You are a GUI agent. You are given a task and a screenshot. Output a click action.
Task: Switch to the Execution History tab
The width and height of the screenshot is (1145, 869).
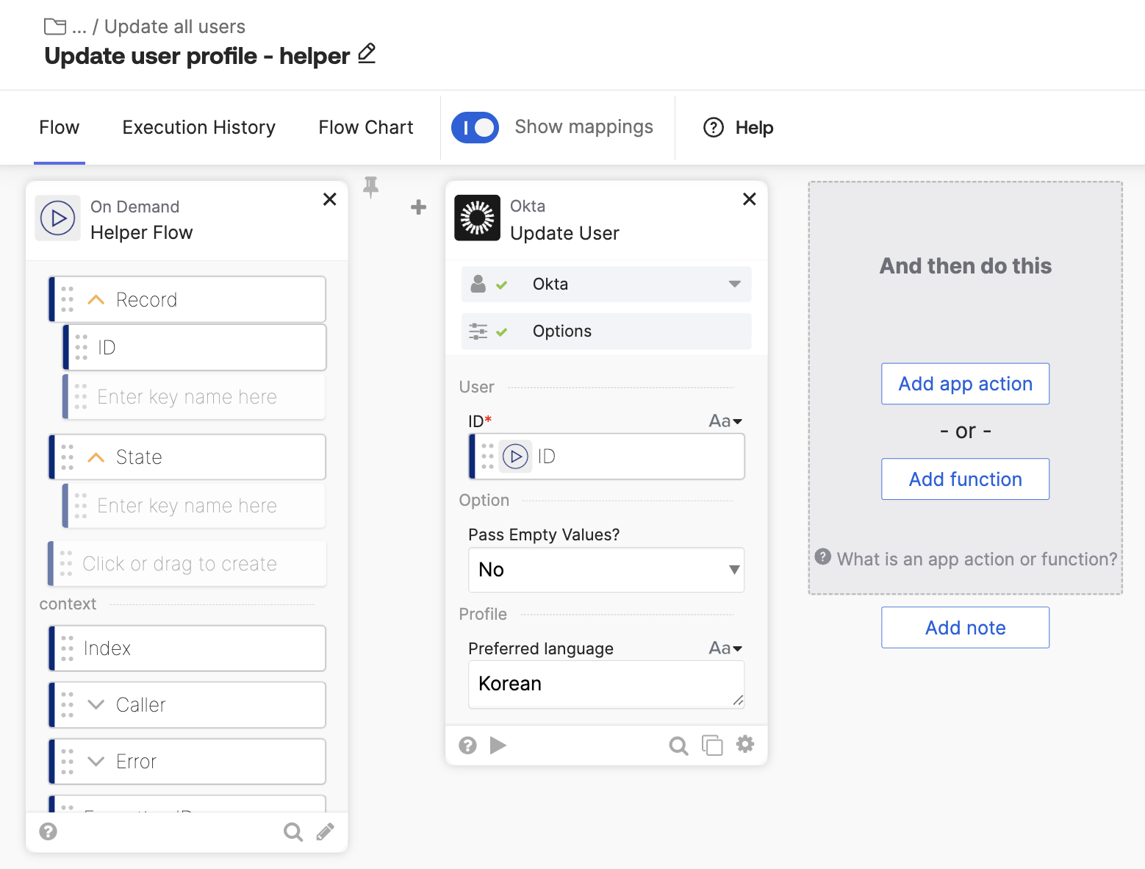pyautogui.click(x=198, y=127)
